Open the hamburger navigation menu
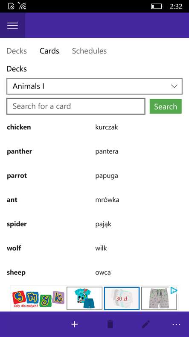 pyautogui.click(x=13, y=25)
